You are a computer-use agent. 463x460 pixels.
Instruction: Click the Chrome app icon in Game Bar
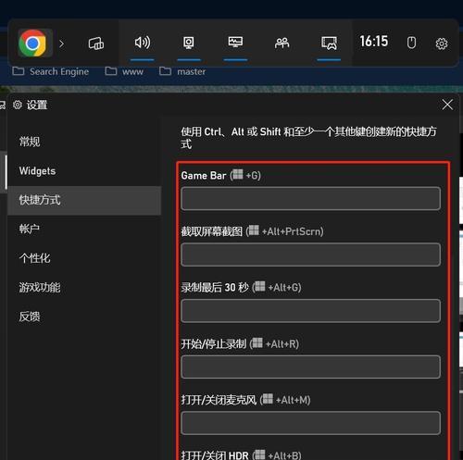coord(33,44)
